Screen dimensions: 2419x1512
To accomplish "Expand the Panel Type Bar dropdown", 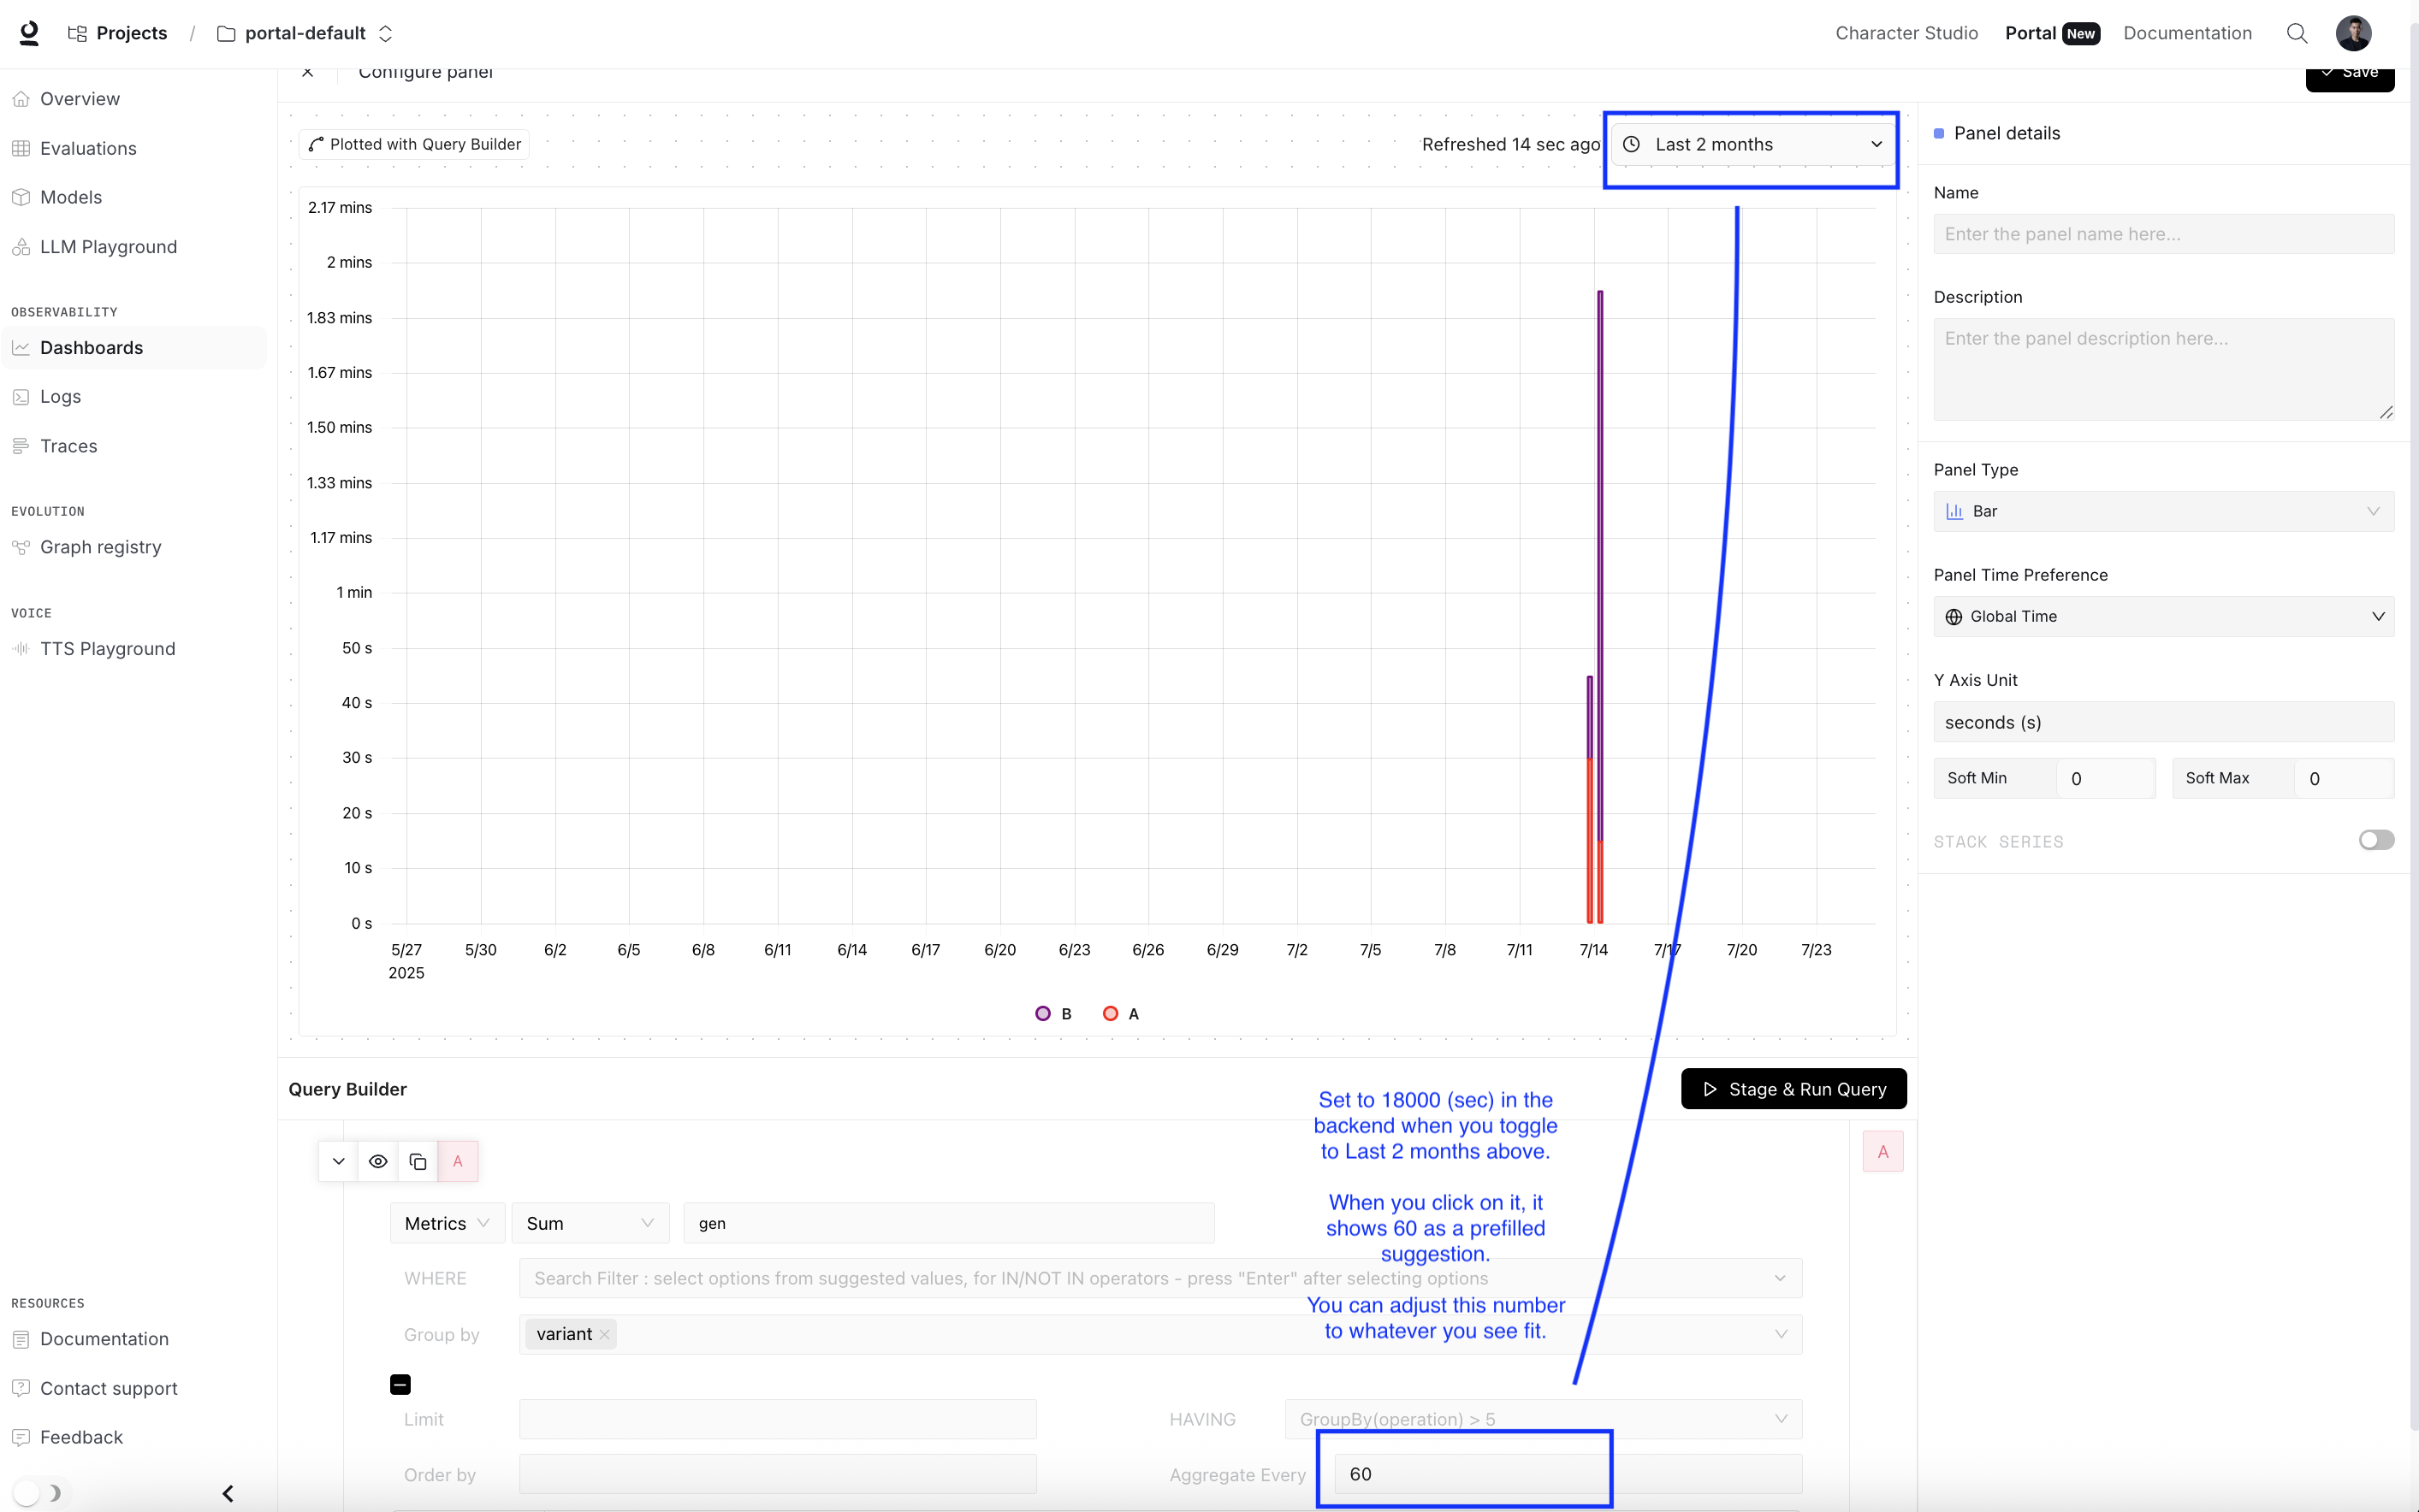I will pos(2163,511).
